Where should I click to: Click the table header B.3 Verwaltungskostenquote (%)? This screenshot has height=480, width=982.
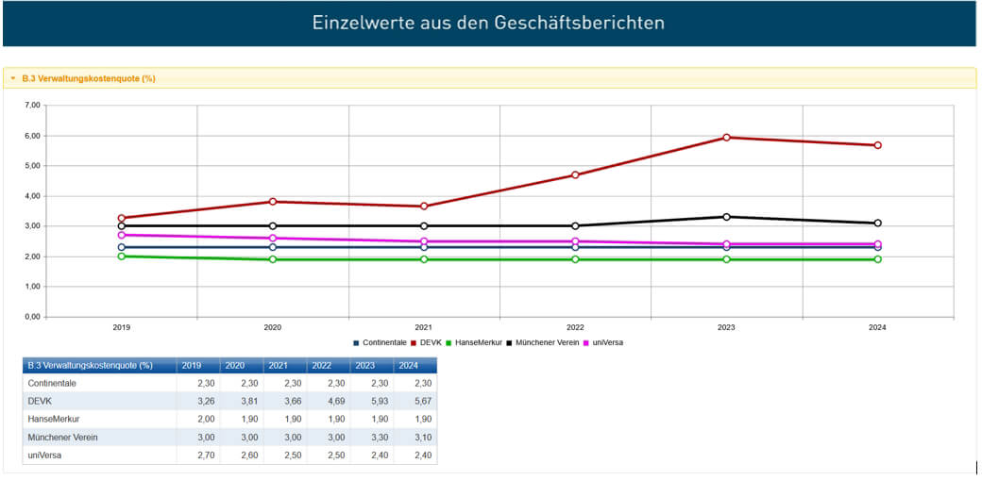90,366
